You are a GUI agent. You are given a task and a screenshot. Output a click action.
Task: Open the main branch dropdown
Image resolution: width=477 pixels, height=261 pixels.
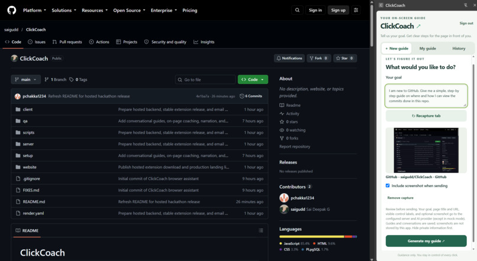26,80
